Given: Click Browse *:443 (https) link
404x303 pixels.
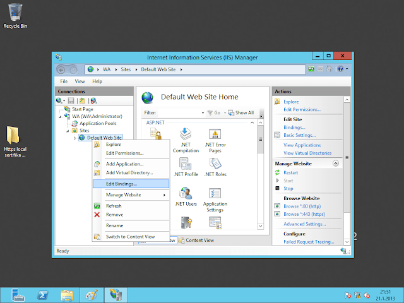Looking at the screenshot, I should 303,214.
